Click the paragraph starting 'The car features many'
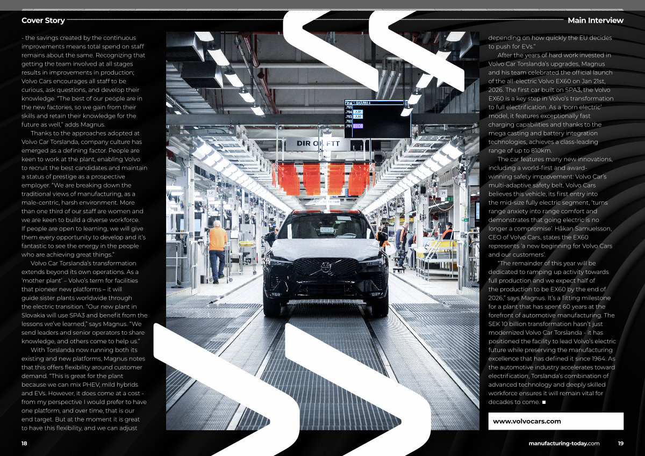Screen dimensions: 645x456 (550, 215)
